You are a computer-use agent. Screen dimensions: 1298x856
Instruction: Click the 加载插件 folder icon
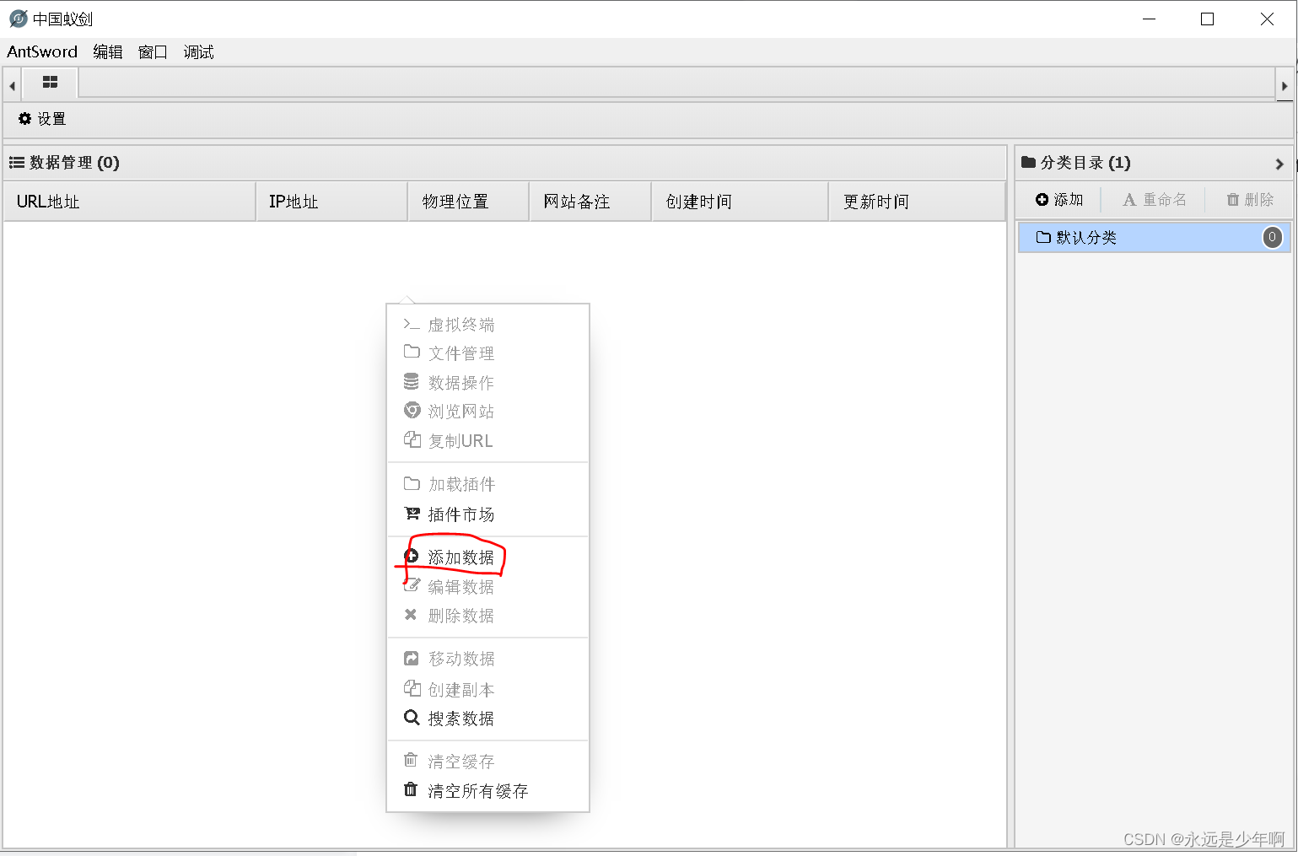[x=412, y=483]
